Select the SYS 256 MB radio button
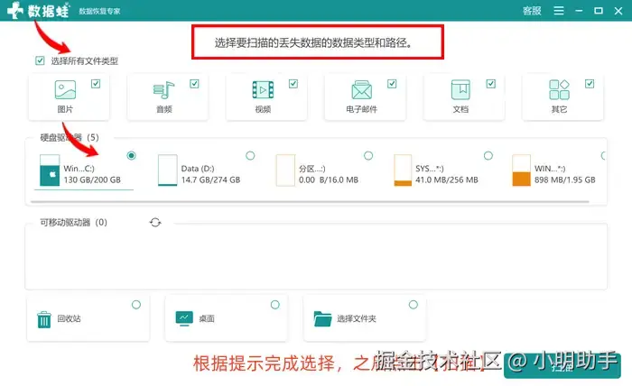 tap(488, 155)
